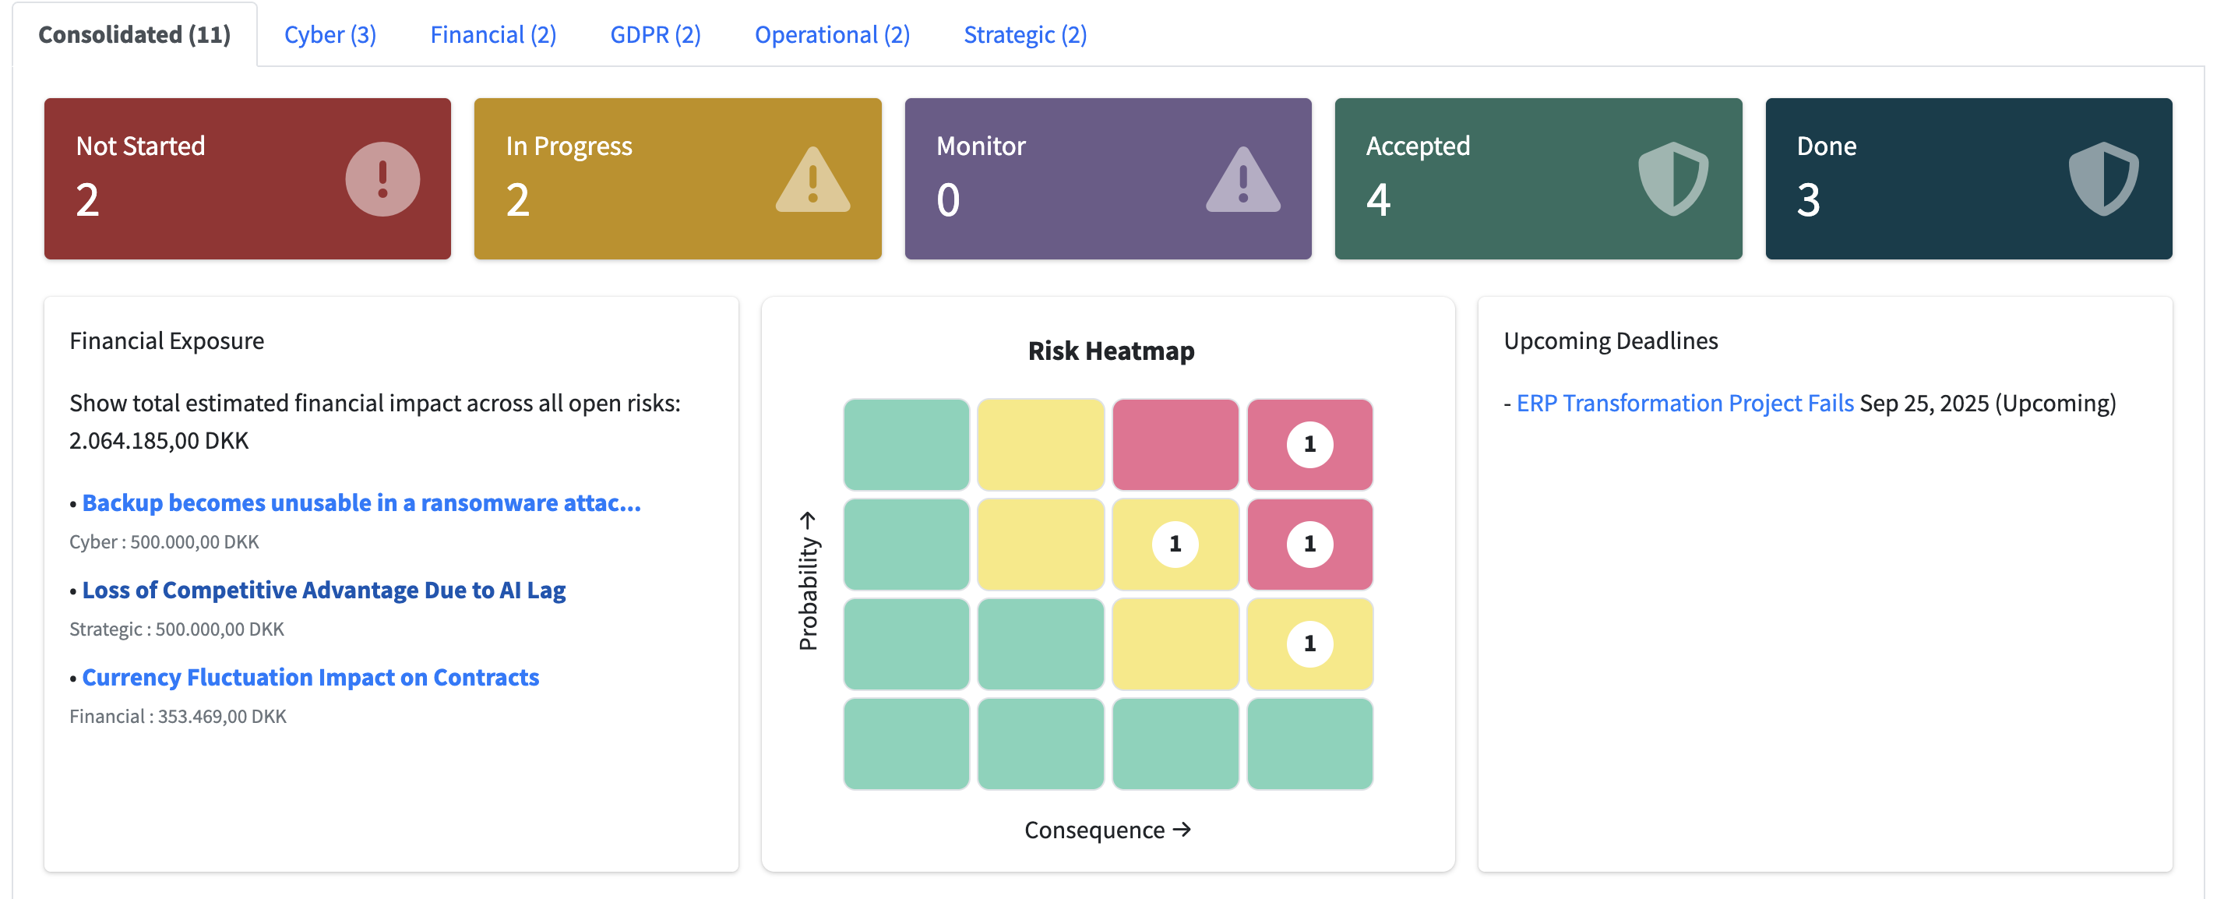Click the Consequence axis label
This screenshot has width=2231, height=899.
[1108, 830]
